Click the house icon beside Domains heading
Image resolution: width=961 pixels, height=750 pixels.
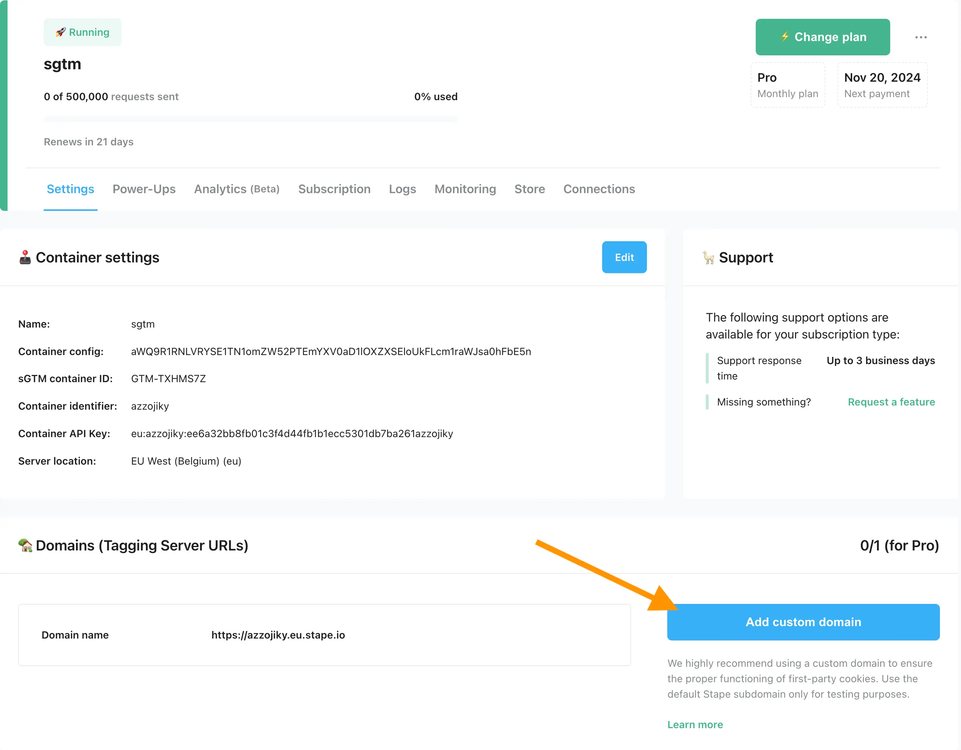(25, 546)
